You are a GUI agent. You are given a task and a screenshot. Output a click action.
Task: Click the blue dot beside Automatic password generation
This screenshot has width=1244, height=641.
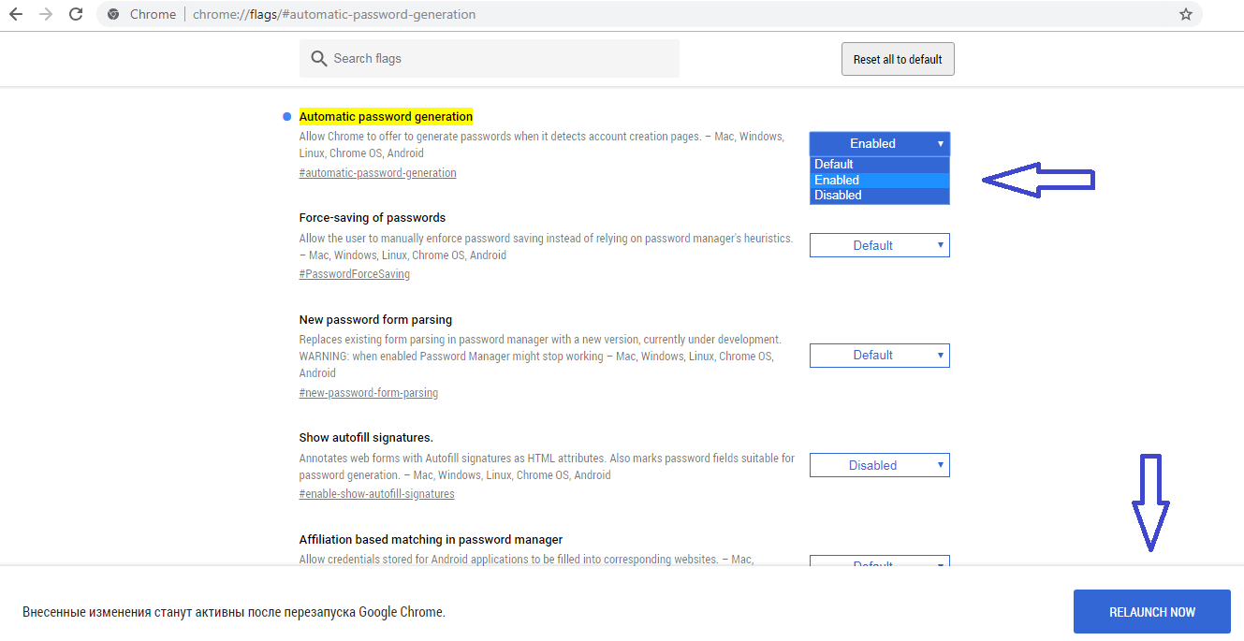pos(287,117)
